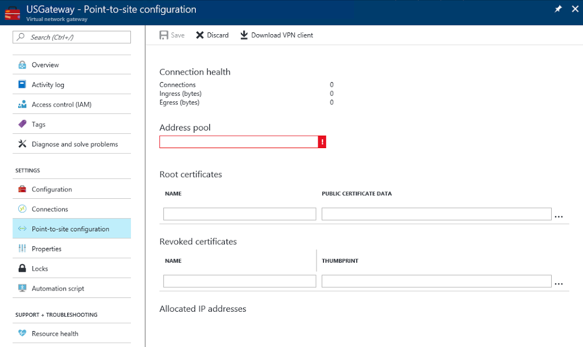Screen dimensions: 583x347
Task: Click the download arrow icon
Action: click(x=244, y=35)
